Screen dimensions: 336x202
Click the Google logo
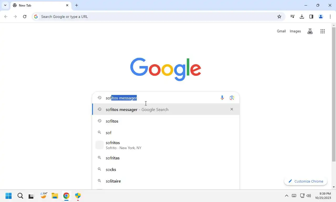(x=166, y=69)
